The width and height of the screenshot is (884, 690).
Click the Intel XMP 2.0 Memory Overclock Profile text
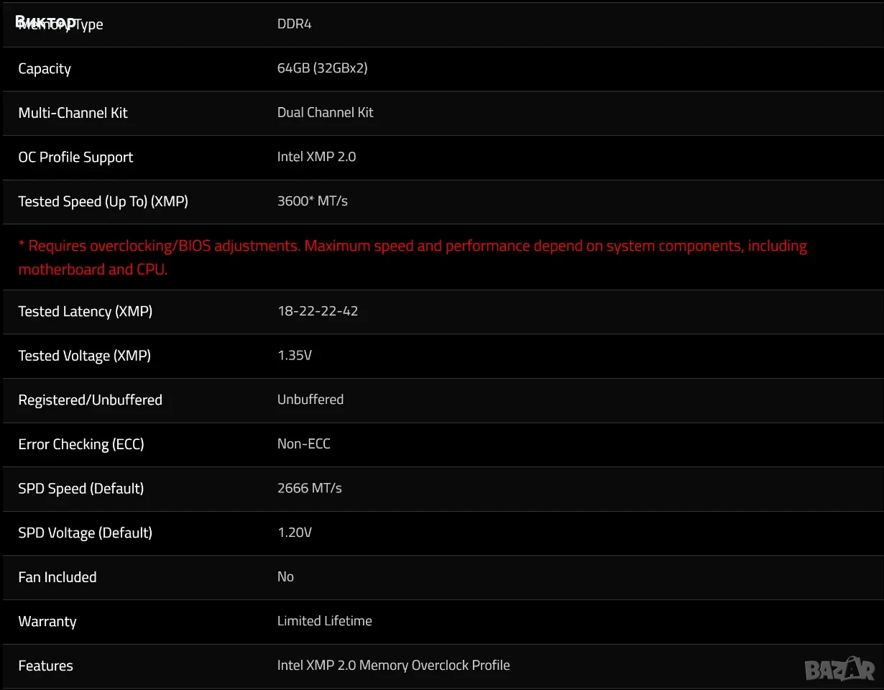394,665
